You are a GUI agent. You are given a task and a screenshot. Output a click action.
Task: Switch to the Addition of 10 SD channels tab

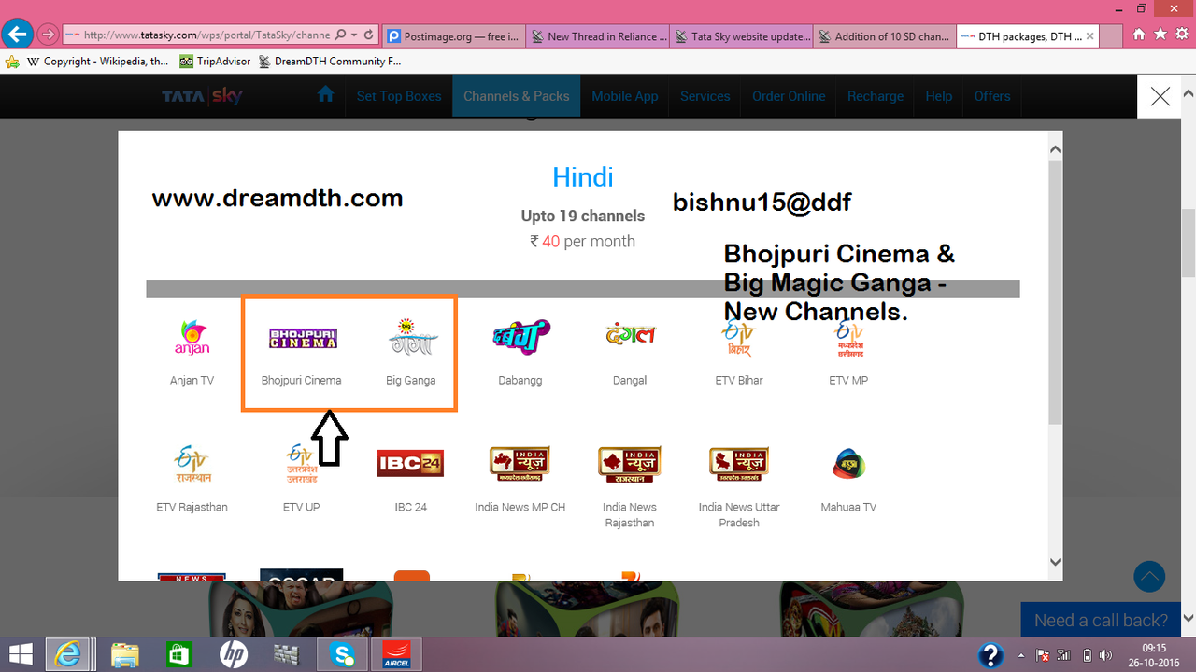(886, 36)
